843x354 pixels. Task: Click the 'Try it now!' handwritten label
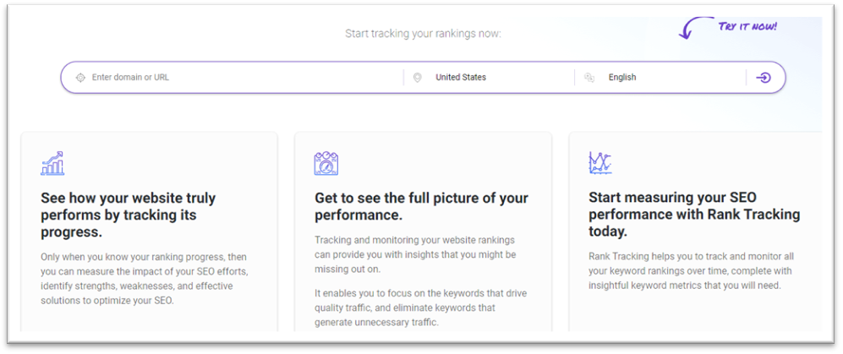(x=747, y=26)
